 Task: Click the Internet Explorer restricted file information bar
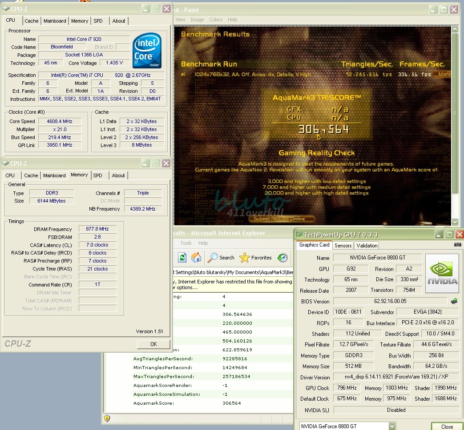coord(233,284)
